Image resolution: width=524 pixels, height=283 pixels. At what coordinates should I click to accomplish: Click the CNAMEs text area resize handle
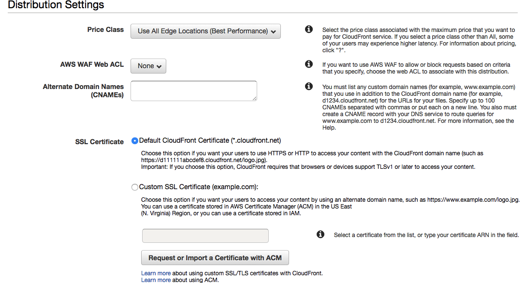click(255, 98)
